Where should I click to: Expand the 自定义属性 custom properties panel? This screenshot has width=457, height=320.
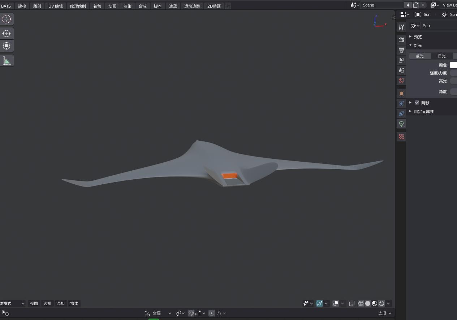(x=424, y=111)
